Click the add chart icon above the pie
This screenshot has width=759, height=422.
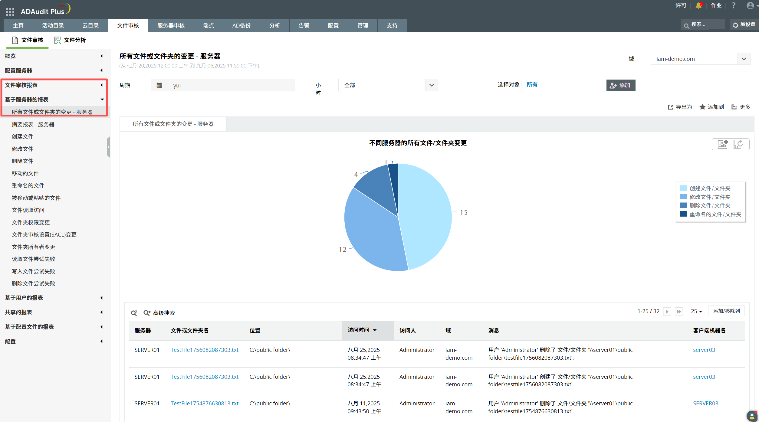point(723,144)
